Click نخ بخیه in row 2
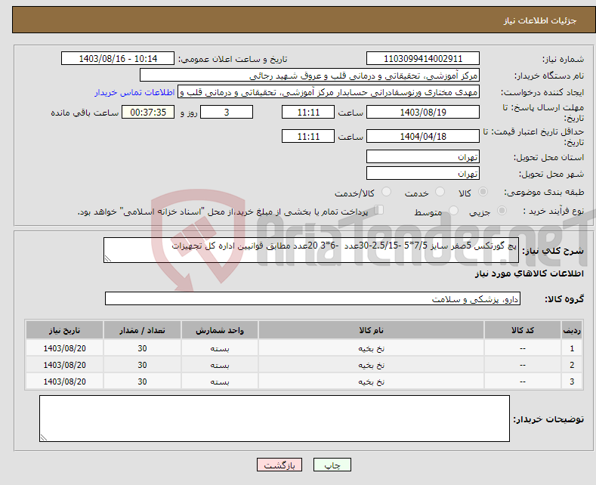 (x=371, y=366)
